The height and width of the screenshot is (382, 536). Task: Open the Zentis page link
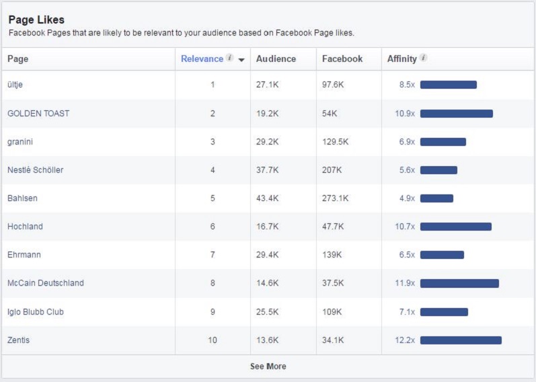[x=18, y=340]
